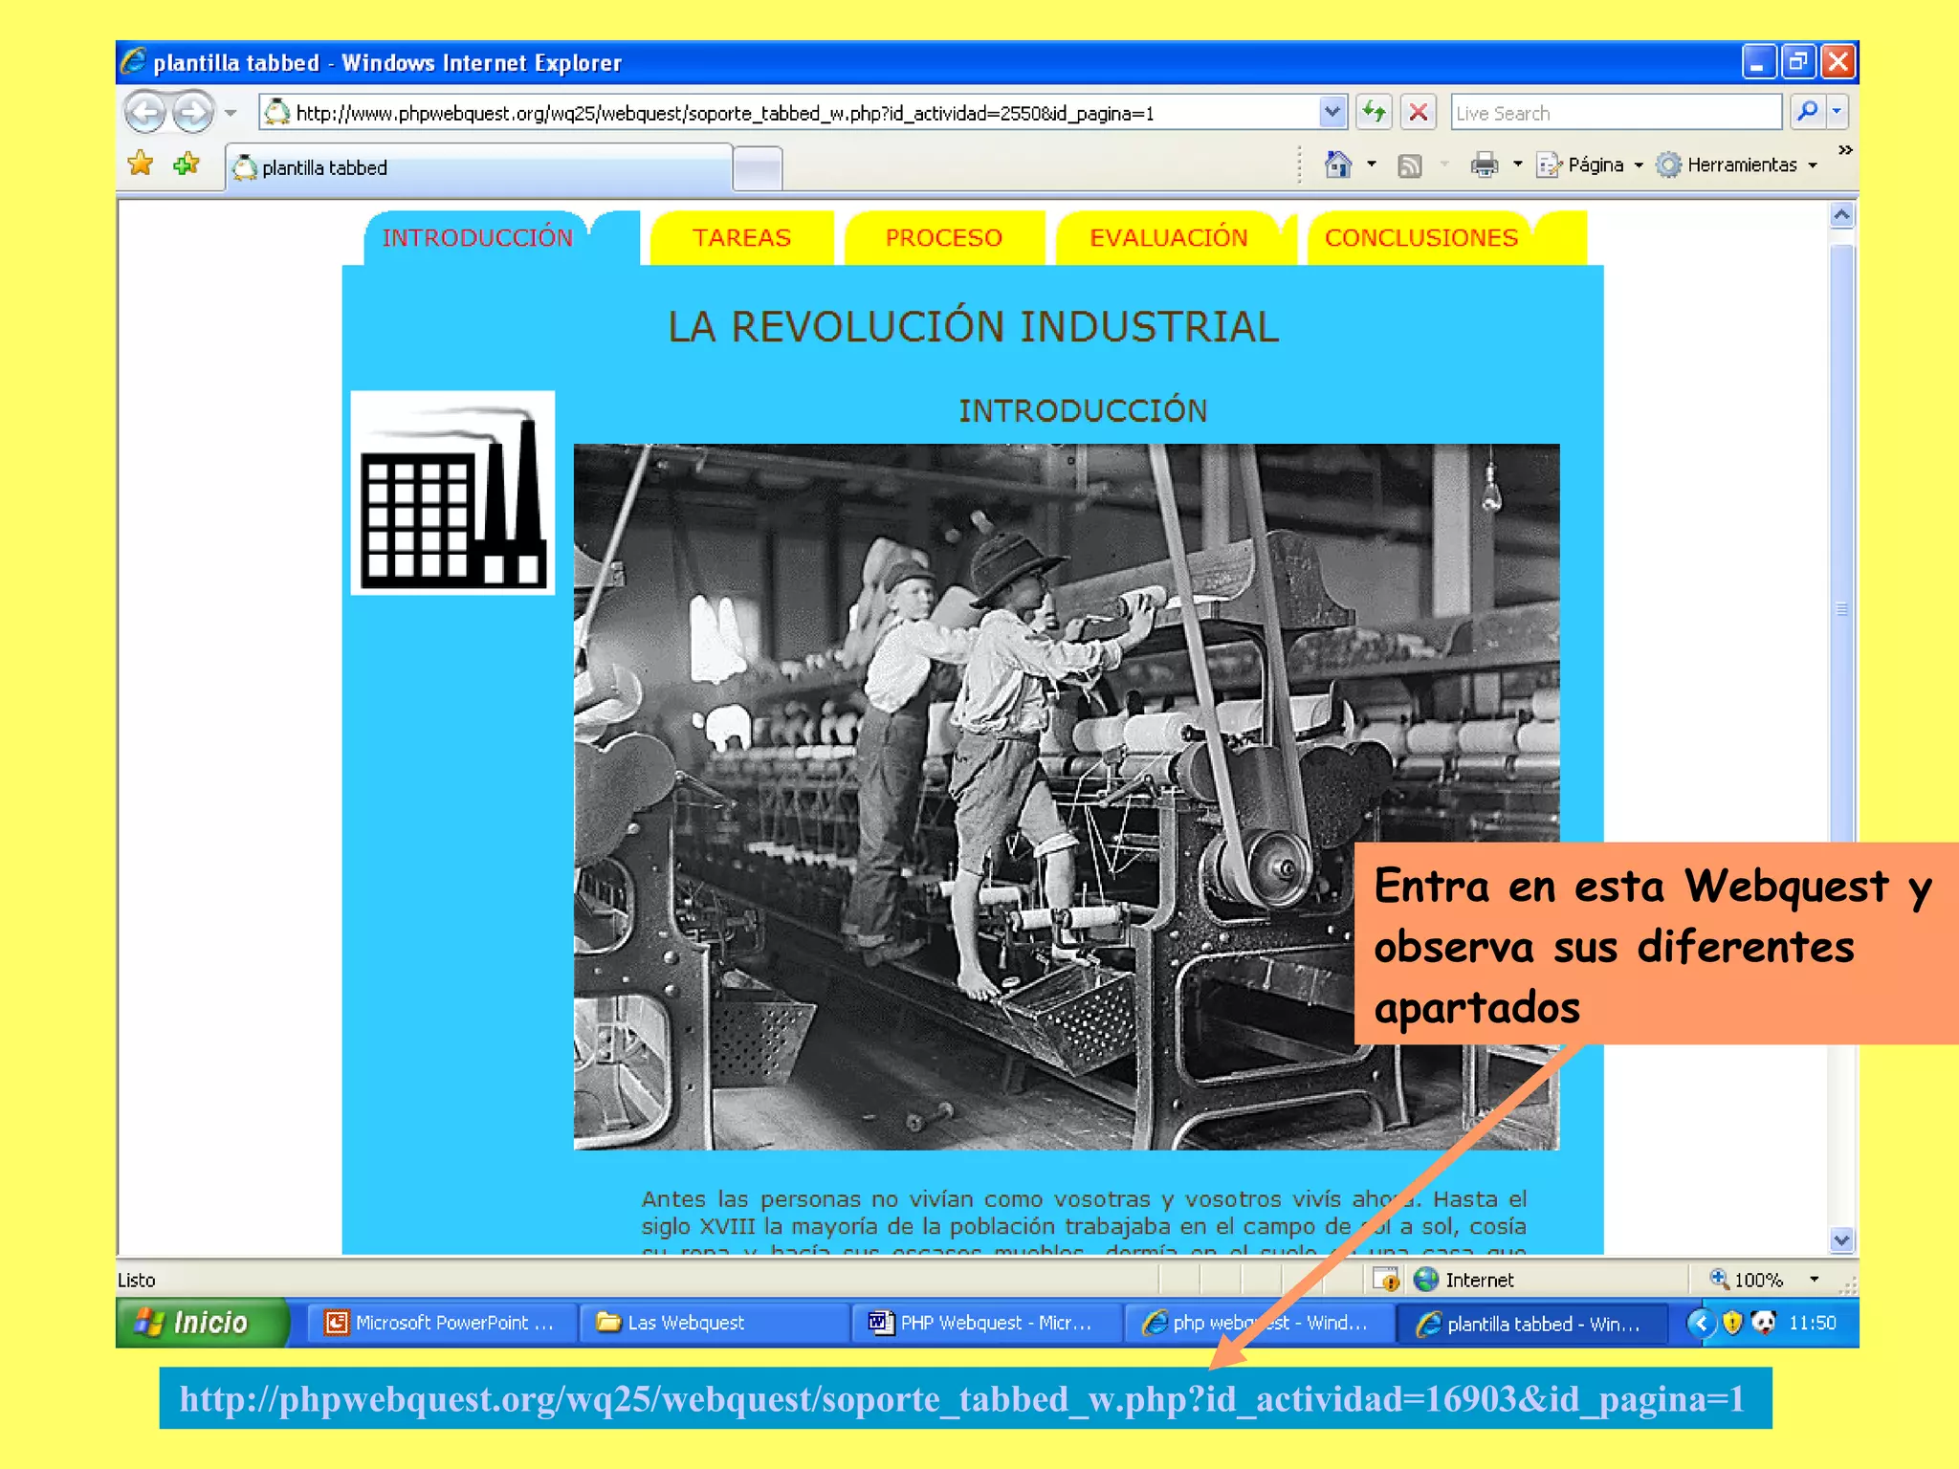Click the browser Forward arrow button
Screen dimensions: 1959x1469
(x=194, y=113)
